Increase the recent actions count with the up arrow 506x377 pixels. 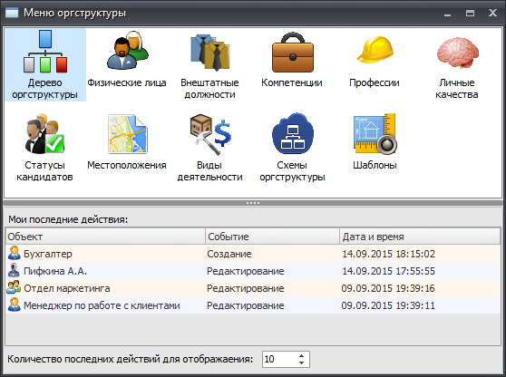coord(301,356)
